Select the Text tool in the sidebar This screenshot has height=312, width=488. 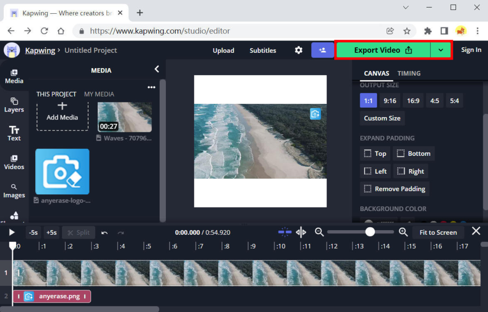point(14,133)
